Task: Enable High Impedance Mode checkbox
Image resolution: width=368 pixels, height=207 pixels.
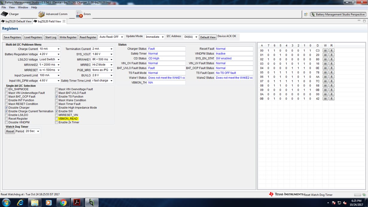Action: click(57, 108)
